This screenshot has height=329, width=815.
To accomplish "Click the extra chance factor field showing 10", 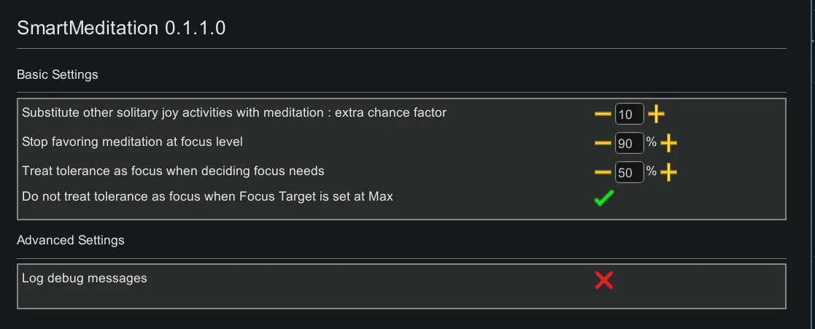I will (x=629, y=115).
